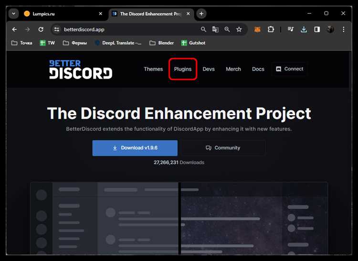358x261 pixels.
Task: Open the DeepL Translate bookmark
Action: point(118,43)
